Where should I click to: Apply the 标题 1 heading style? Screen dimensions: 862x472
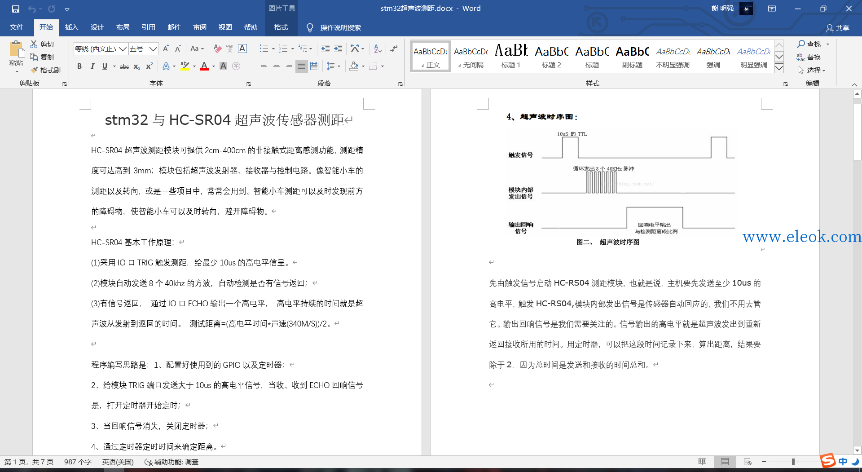coord(511,56)
